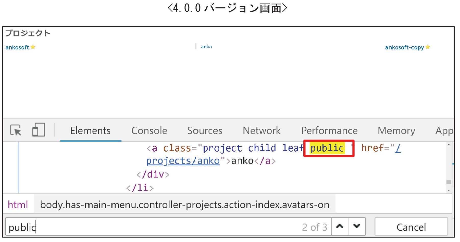
Task: Click the star next to ankosoft
Action: [x=33, y=47]
